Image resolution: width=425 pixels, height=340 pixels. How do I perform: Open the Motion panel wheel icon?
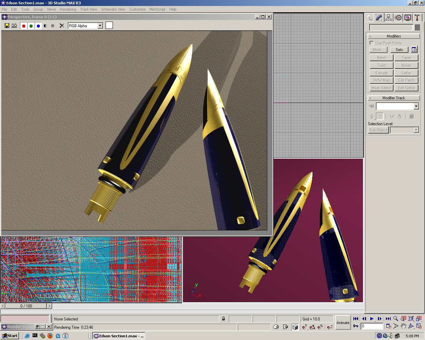398,18
